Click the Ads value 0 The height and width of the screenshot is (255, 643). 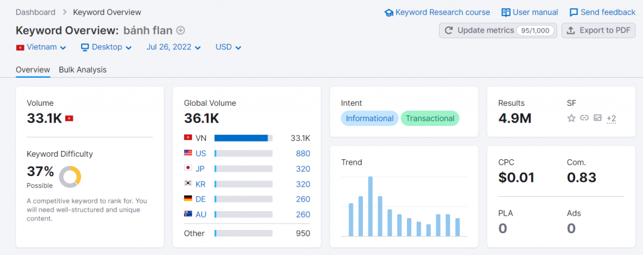click(x=571, y=229)
